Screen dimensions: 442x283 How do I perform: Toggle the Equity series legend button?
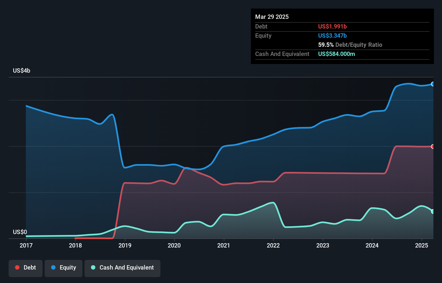tap(64, 268)
